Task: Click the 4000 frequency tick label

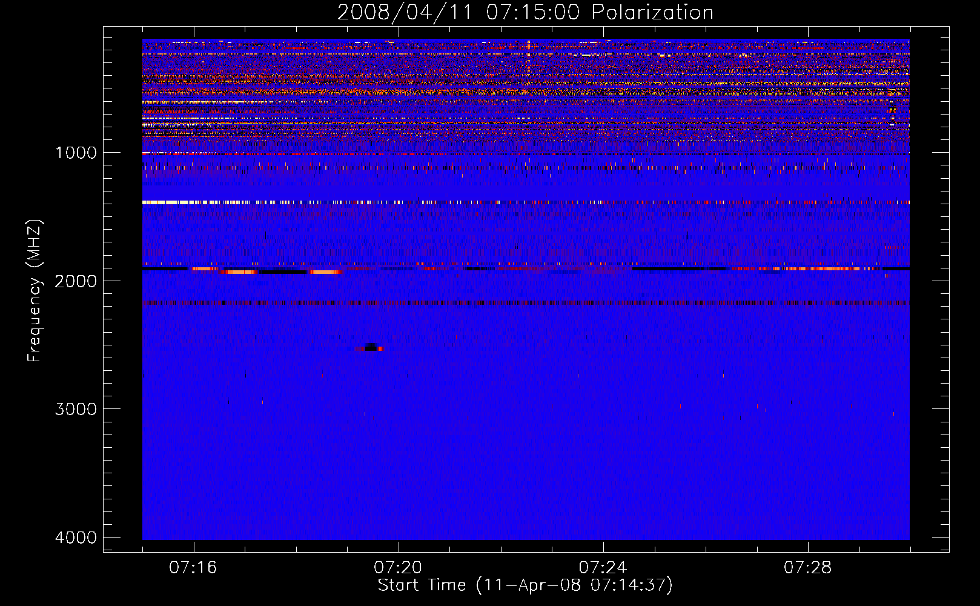Action: click(76, 538)
